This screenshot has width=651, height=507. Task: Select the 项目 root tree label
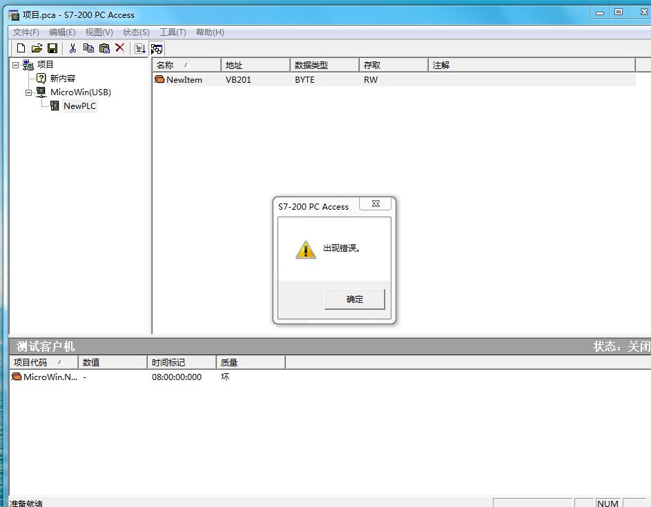45,65
